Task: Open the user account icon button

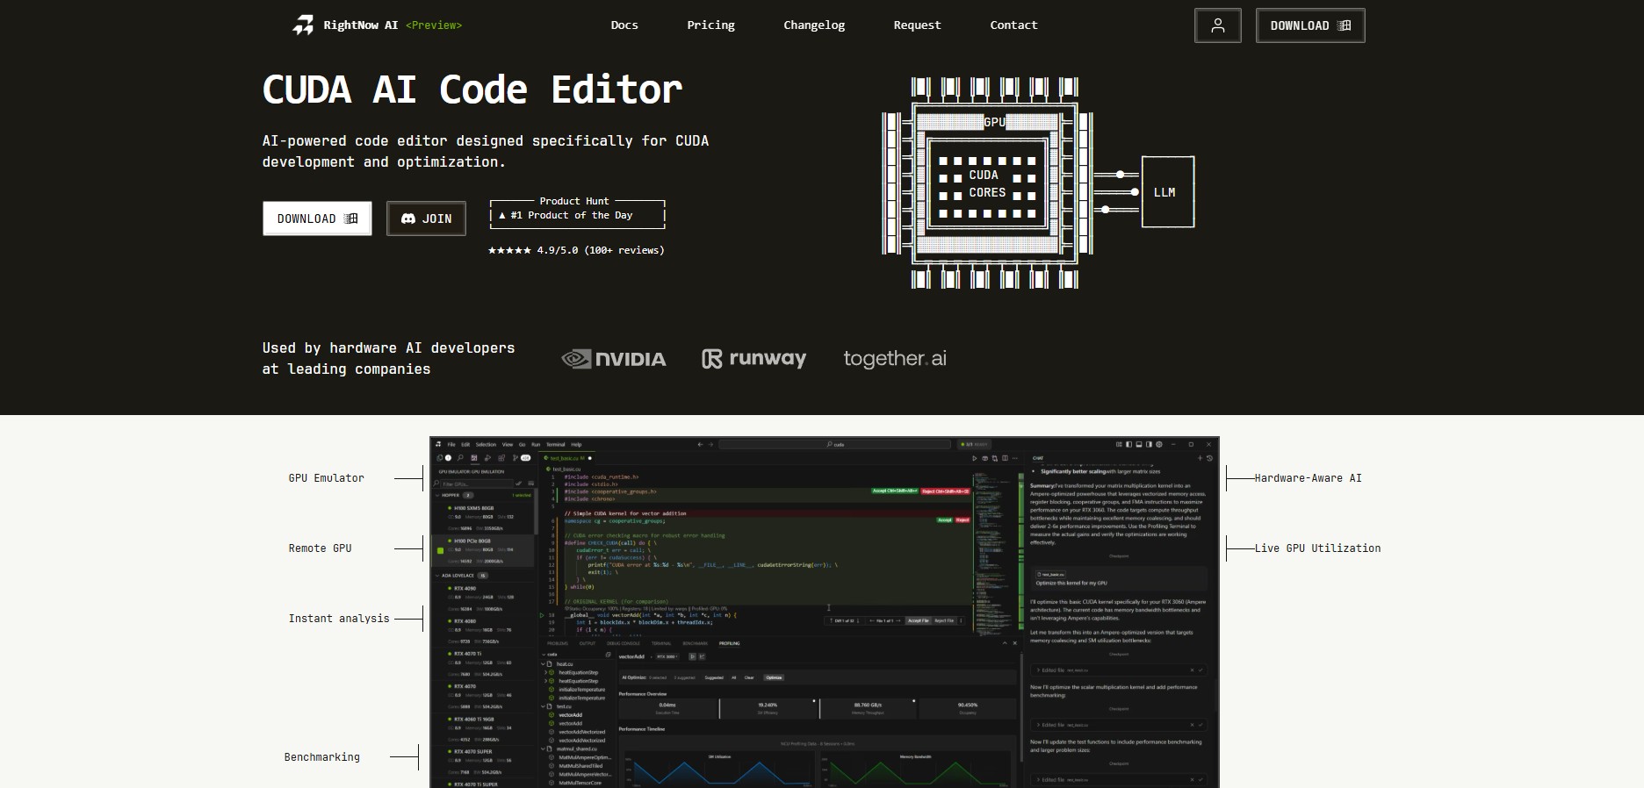Action: point(1217,25)
